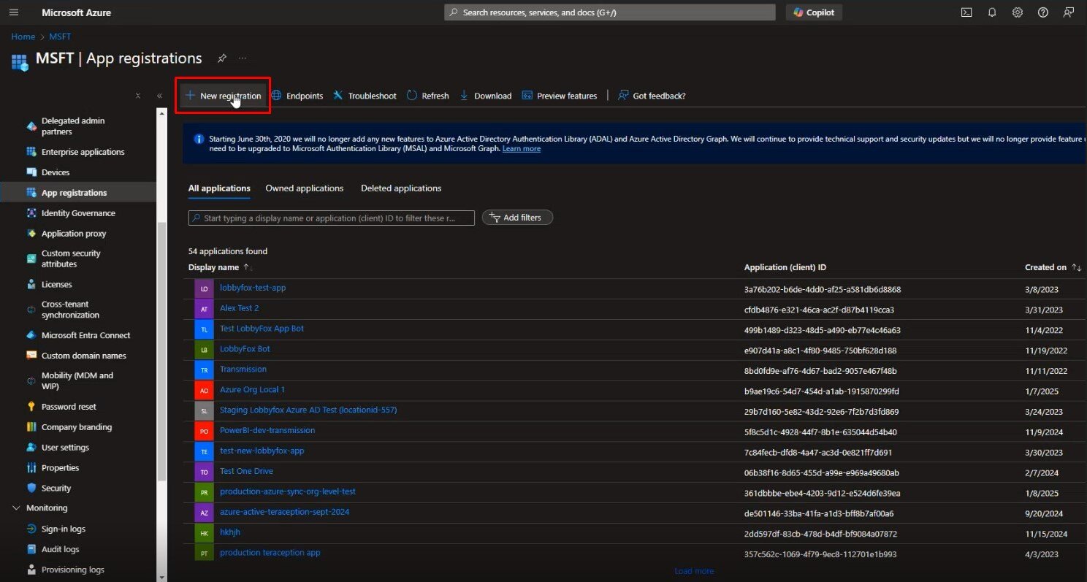Click the hkhjh app avatar icon
Screen dimensions: 1087x582
(x=205, y=534)
